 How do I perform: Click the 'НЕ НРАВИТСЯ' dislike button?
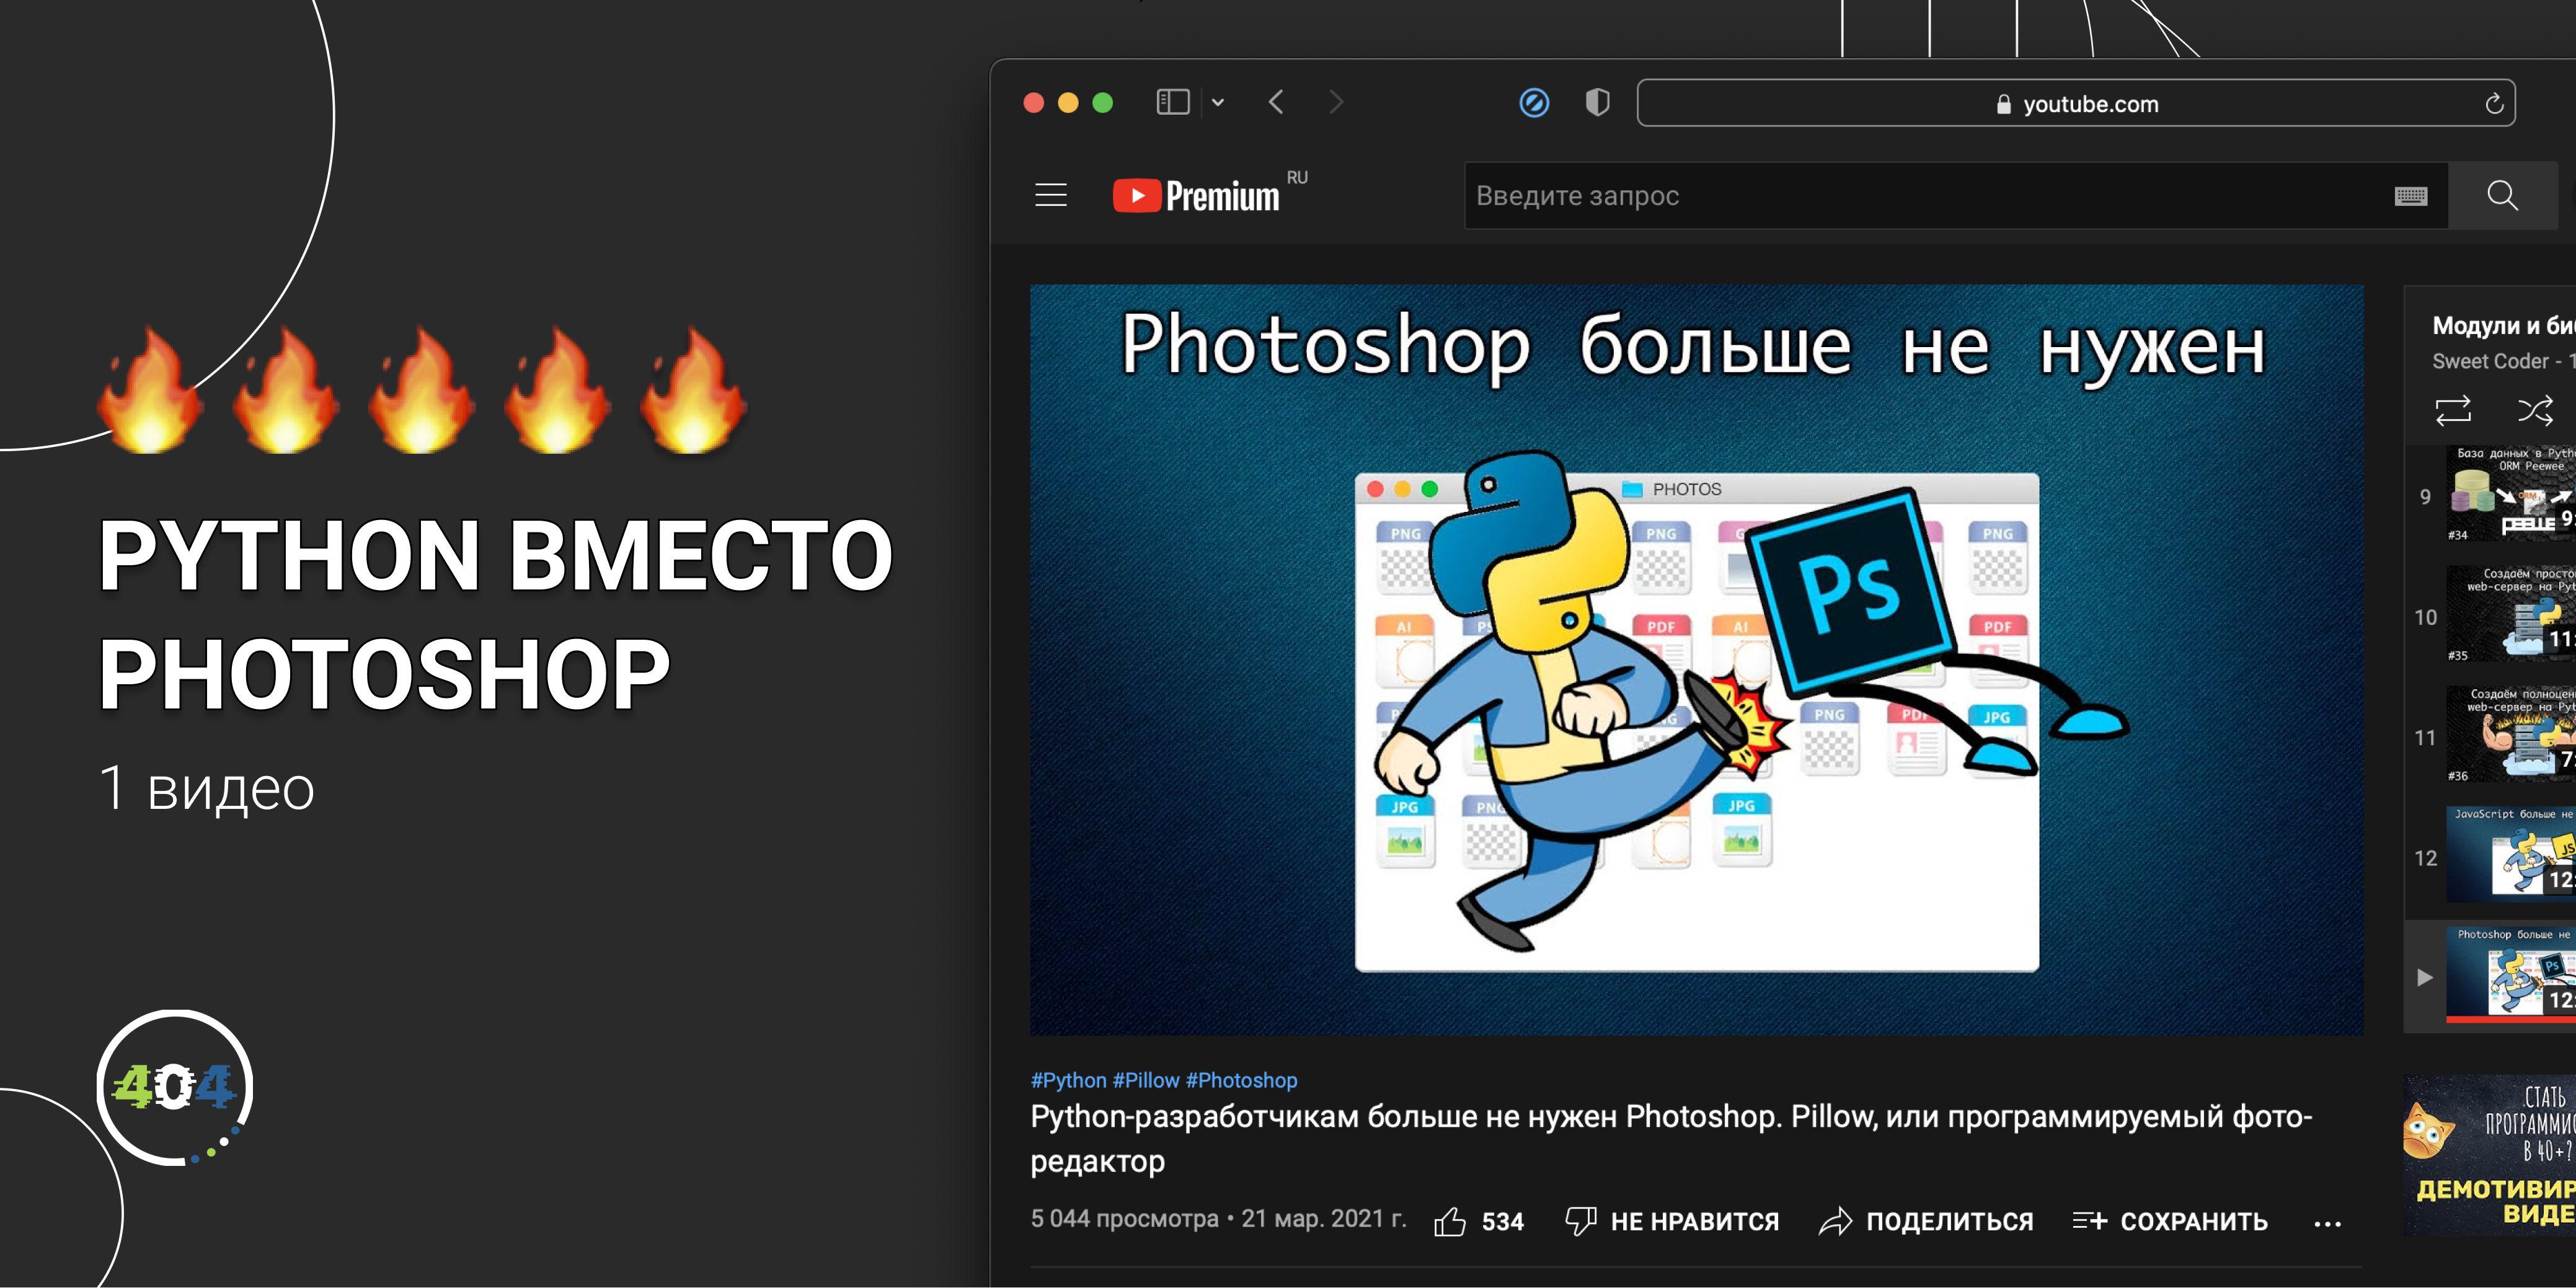(x=1672, y=1221)
